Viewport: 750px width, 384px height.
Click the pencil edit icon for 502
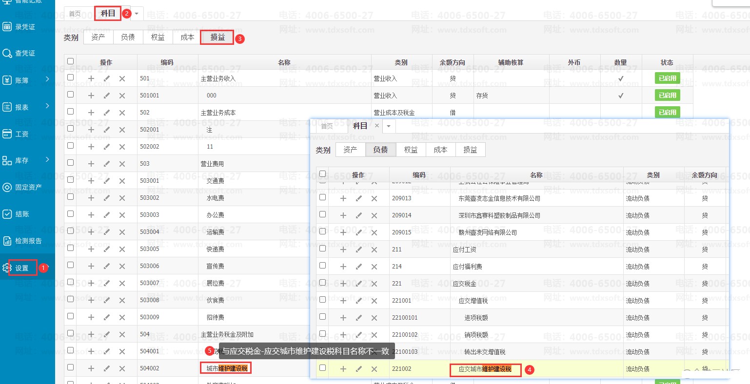(x=107, y=113)
